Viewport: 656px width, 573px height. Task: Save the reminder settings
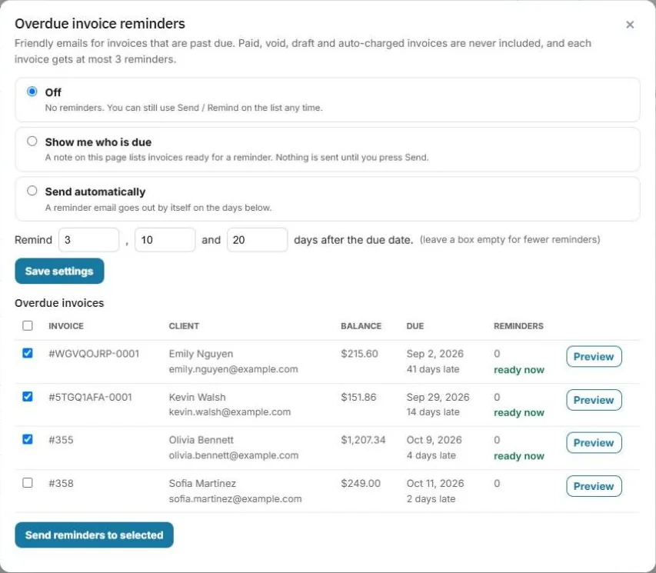tap(59, 271)
